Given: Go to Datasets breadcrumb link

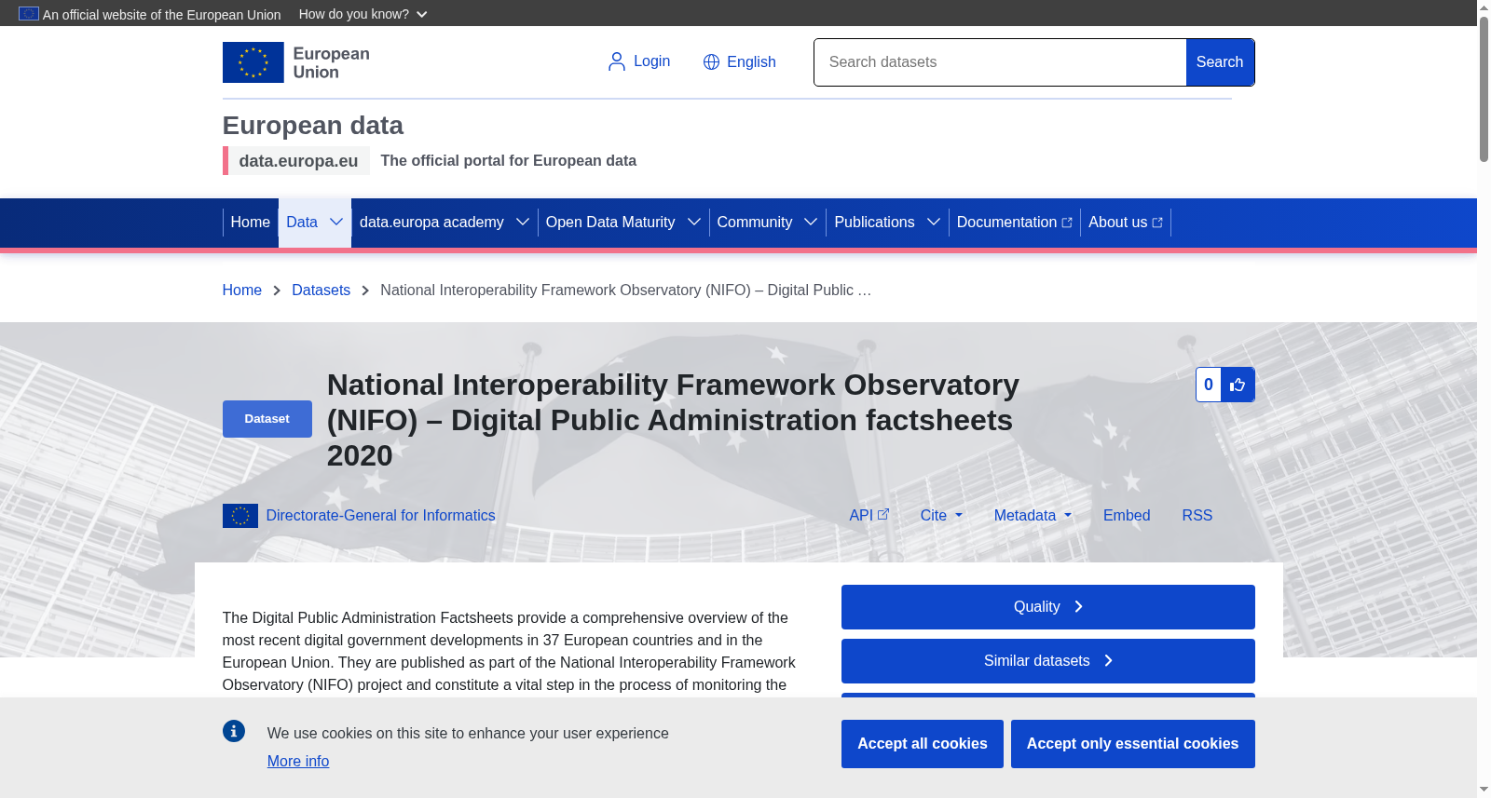Looking at the screenshot, I should point(321,290).
